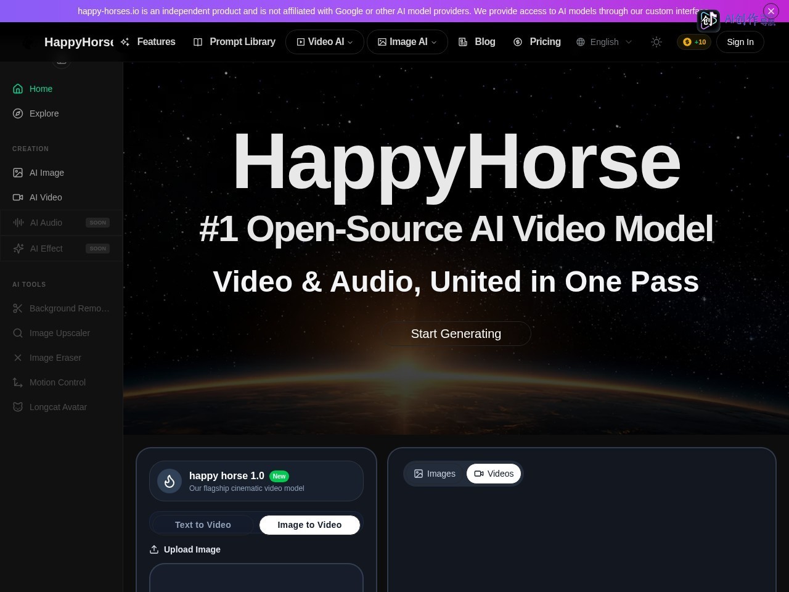Viewport: 789px width, 592px height.
Task: Click the Image Eraser X icon
Action: (18, 358)
